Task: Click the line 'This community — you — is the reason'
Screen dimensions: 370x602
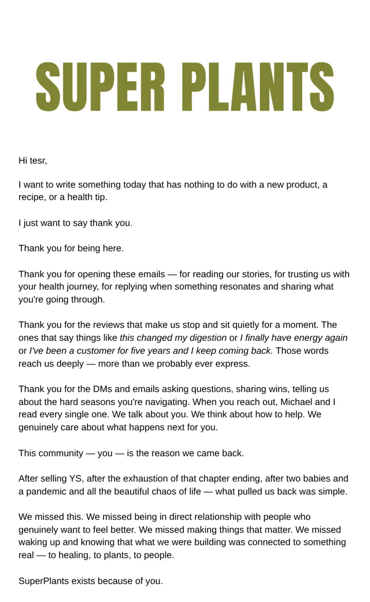Action: coord(131,453)
